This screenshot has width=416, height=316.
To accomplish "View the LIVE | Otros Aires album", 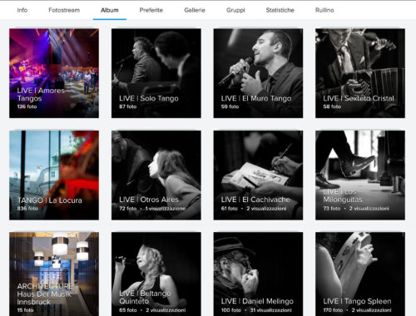I will (x=156, y=175).
